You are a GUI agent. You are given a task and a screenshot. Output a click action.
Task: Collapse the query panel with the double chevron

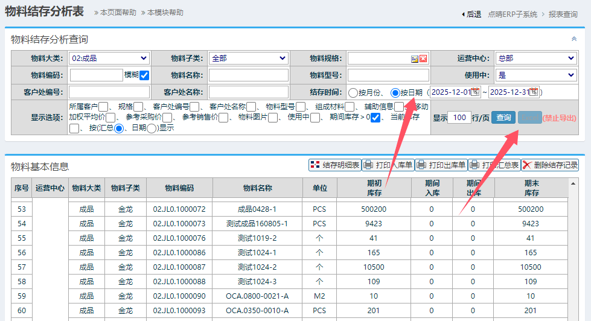pyautogui.click(x=574, y=39)
